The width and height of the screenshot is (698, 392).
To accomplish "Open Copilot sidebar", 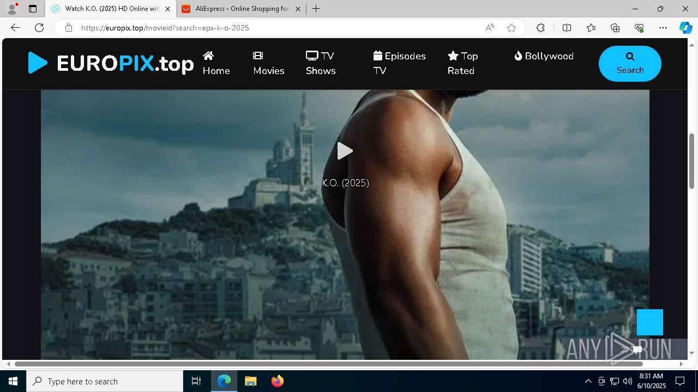I will coord(685,28).
